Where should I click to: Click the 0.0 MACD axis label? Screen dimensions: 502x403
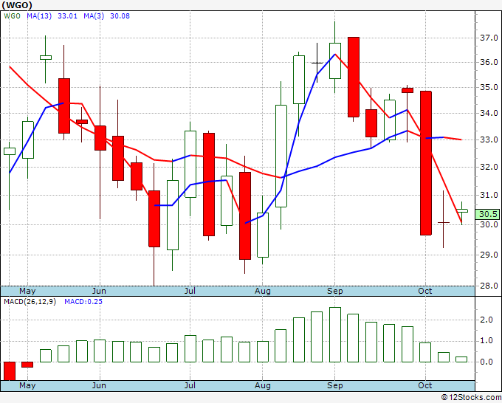coord(486,362)
